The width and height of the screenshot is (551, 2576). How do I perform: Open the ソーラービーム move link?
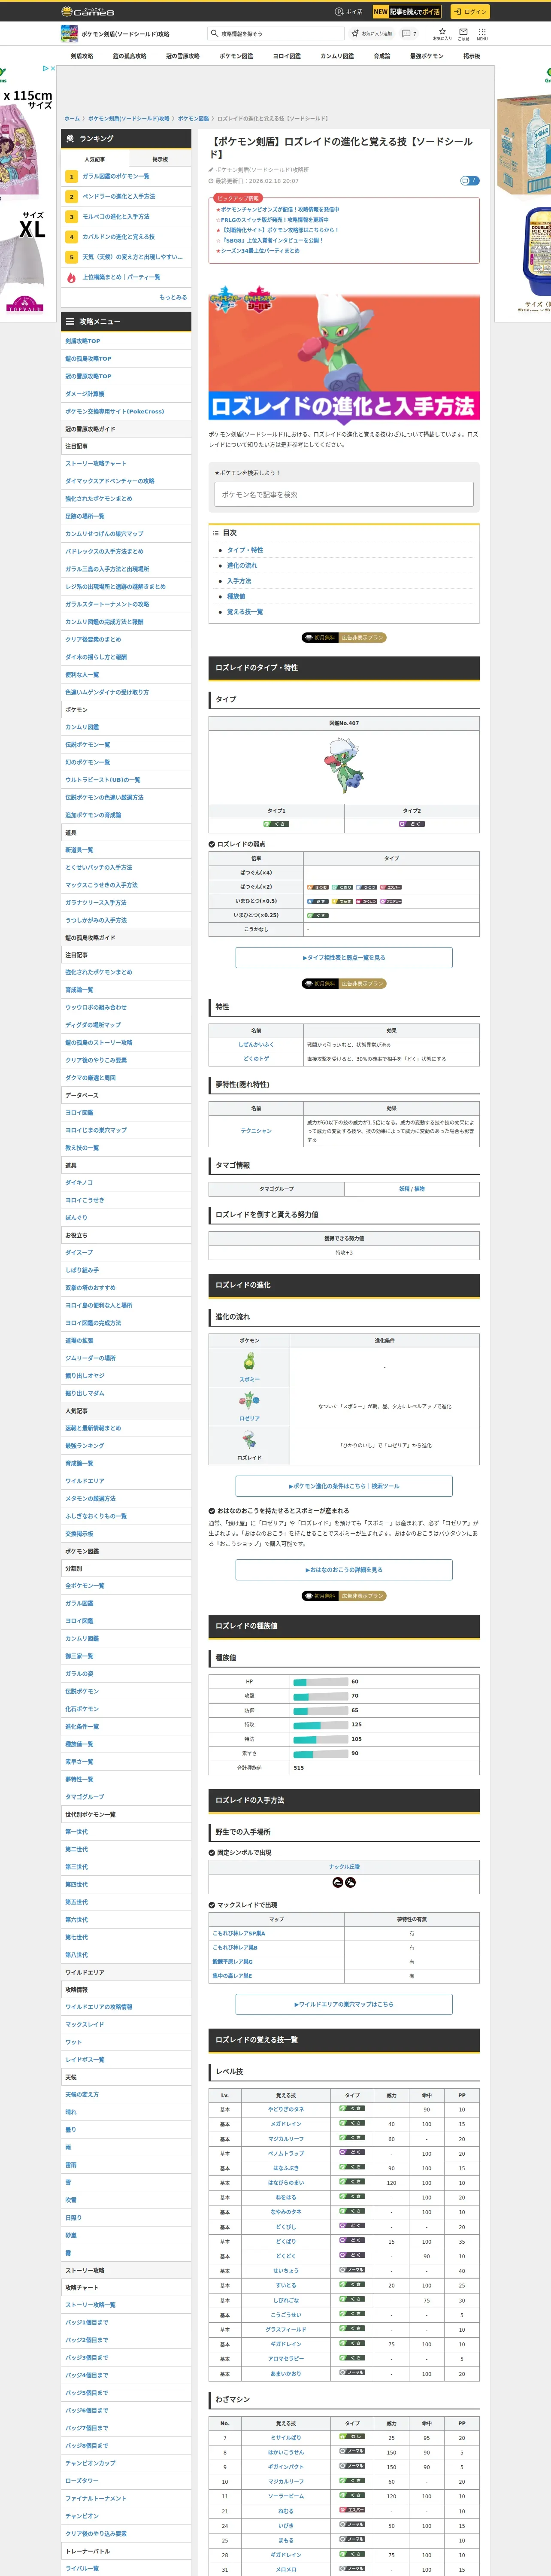286,2496
